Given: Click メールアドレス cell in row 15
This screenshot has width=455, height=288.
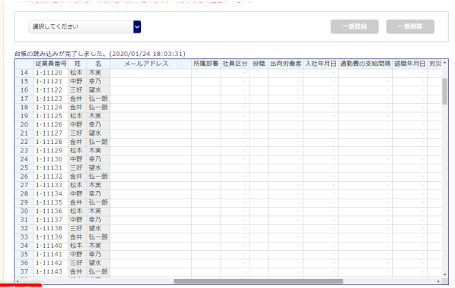Looking at the screenshot, I should [x=151, y=82].
